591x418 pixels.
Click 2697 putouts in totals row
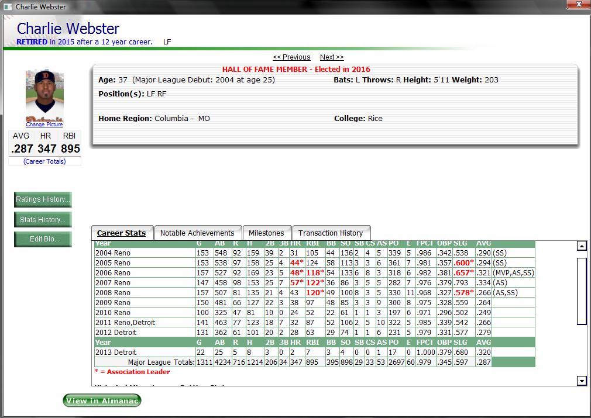pos(397,362)
